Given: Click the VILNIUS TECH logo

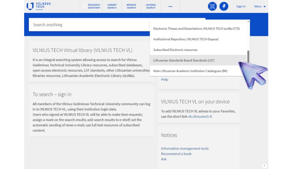Looking at the screenshot, I should click(38, 6).
